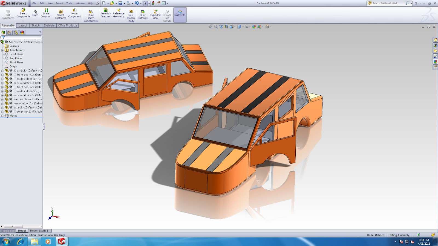Open Section View in heads-up toolbar
The height and width of the screenshot is (246, 438).
226,27
